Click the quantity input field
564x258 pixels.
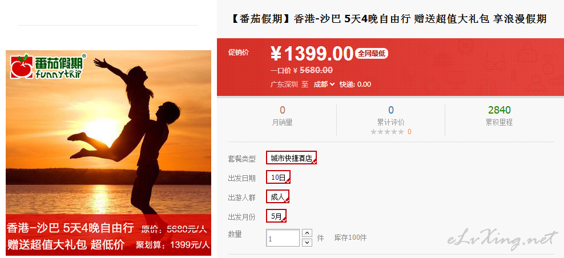coord(283,238)
